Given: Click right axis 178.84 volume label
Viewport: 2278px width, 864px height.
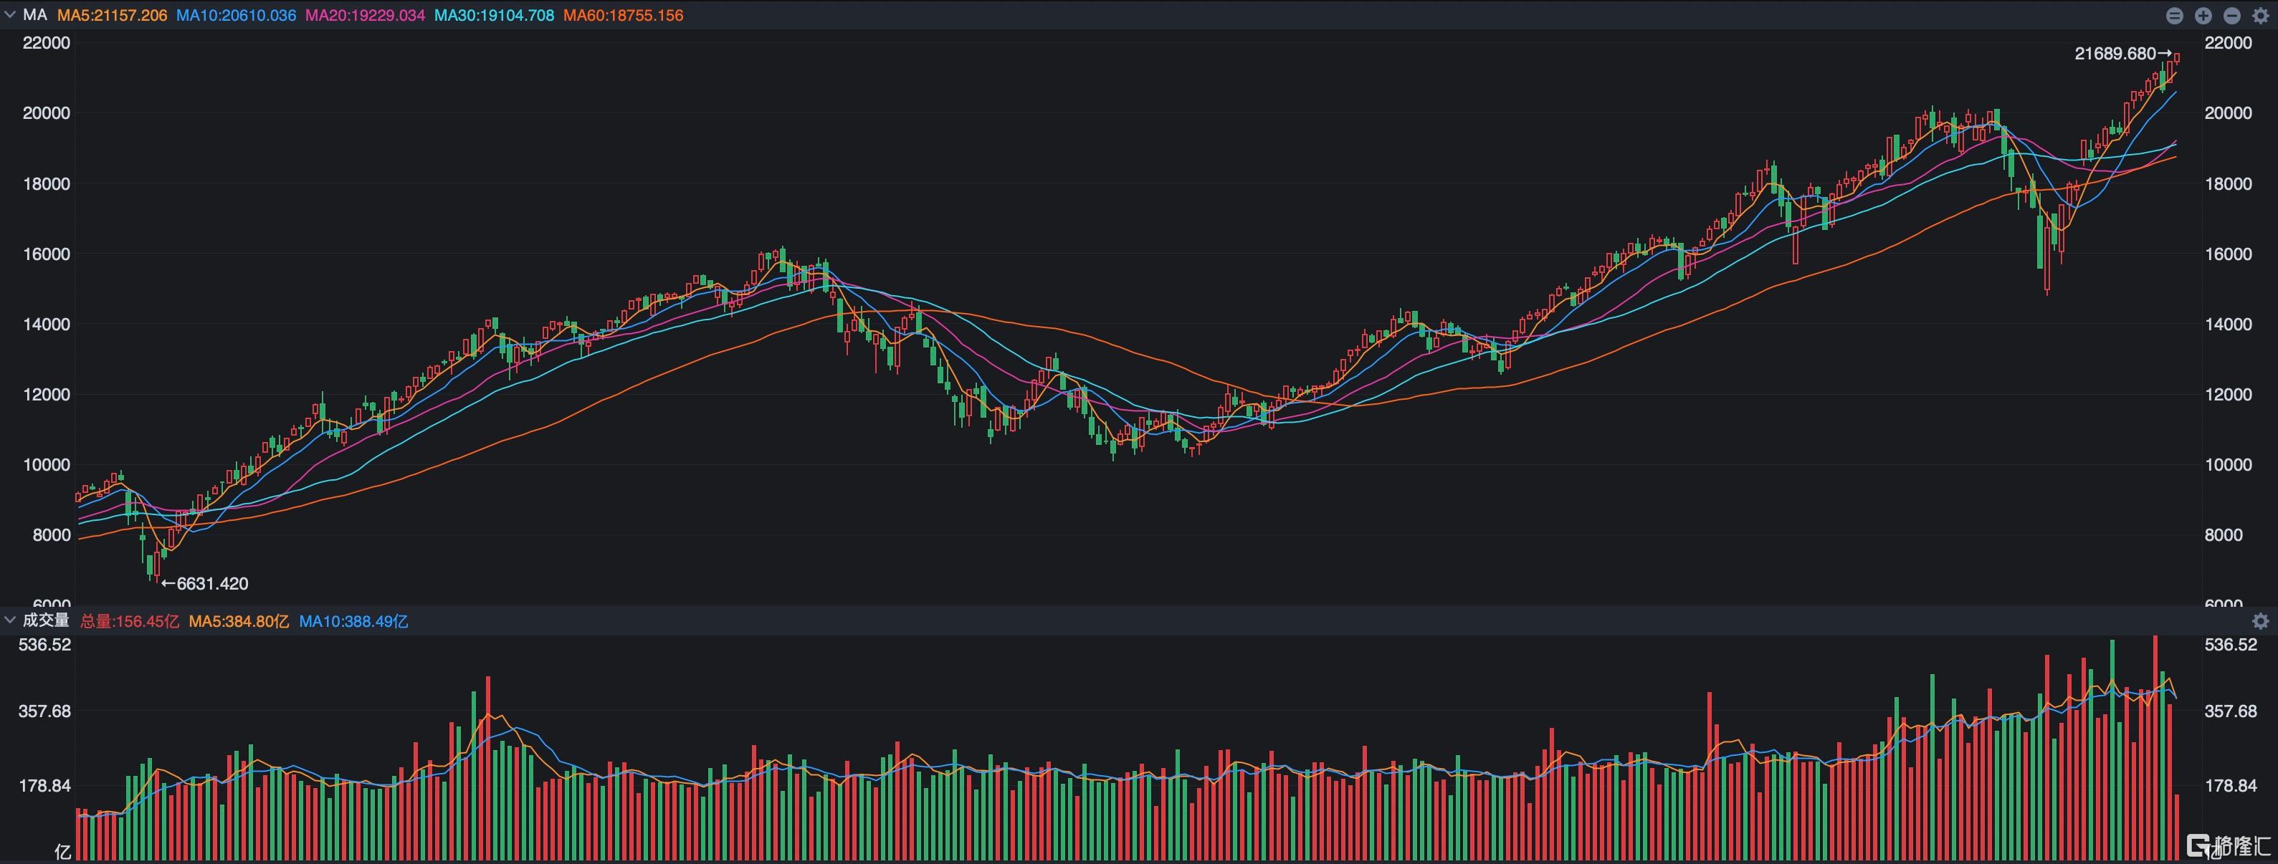Looking at the screenshot, I should (2231, 785).
